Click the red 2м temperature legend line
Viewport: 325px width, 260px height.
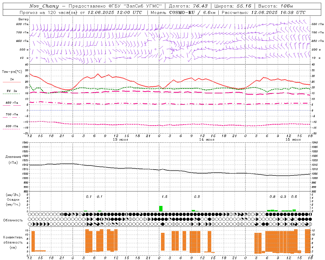coord(12,82)
